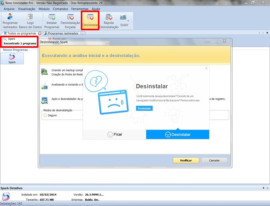Click the registry scan step icon
270x206 pixels.
point(44,100)
